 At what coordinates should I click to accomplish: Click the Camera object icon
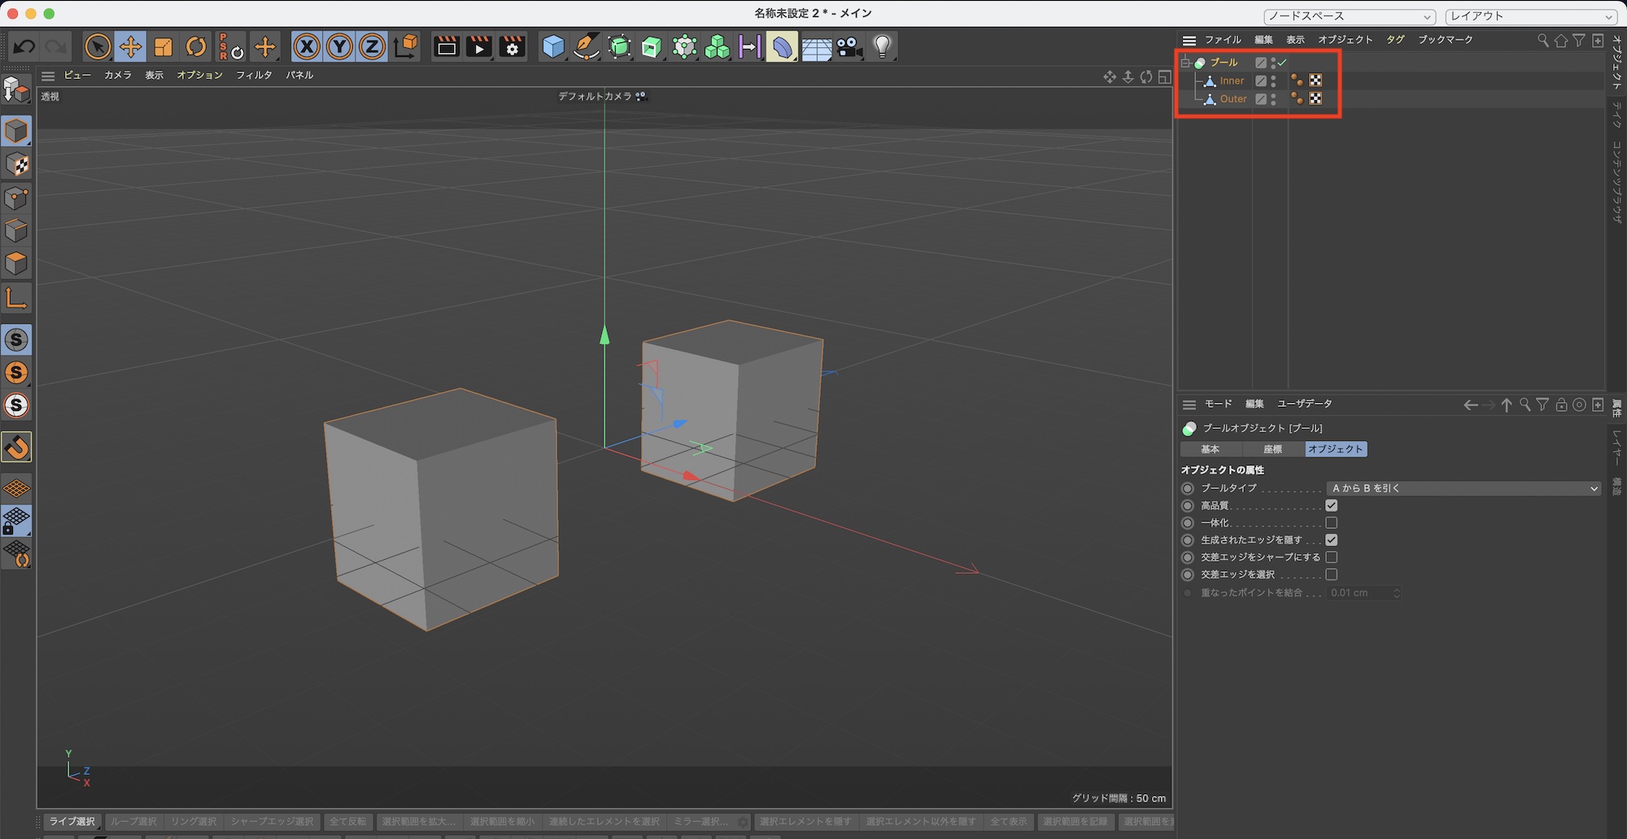(x=849, y=47)
